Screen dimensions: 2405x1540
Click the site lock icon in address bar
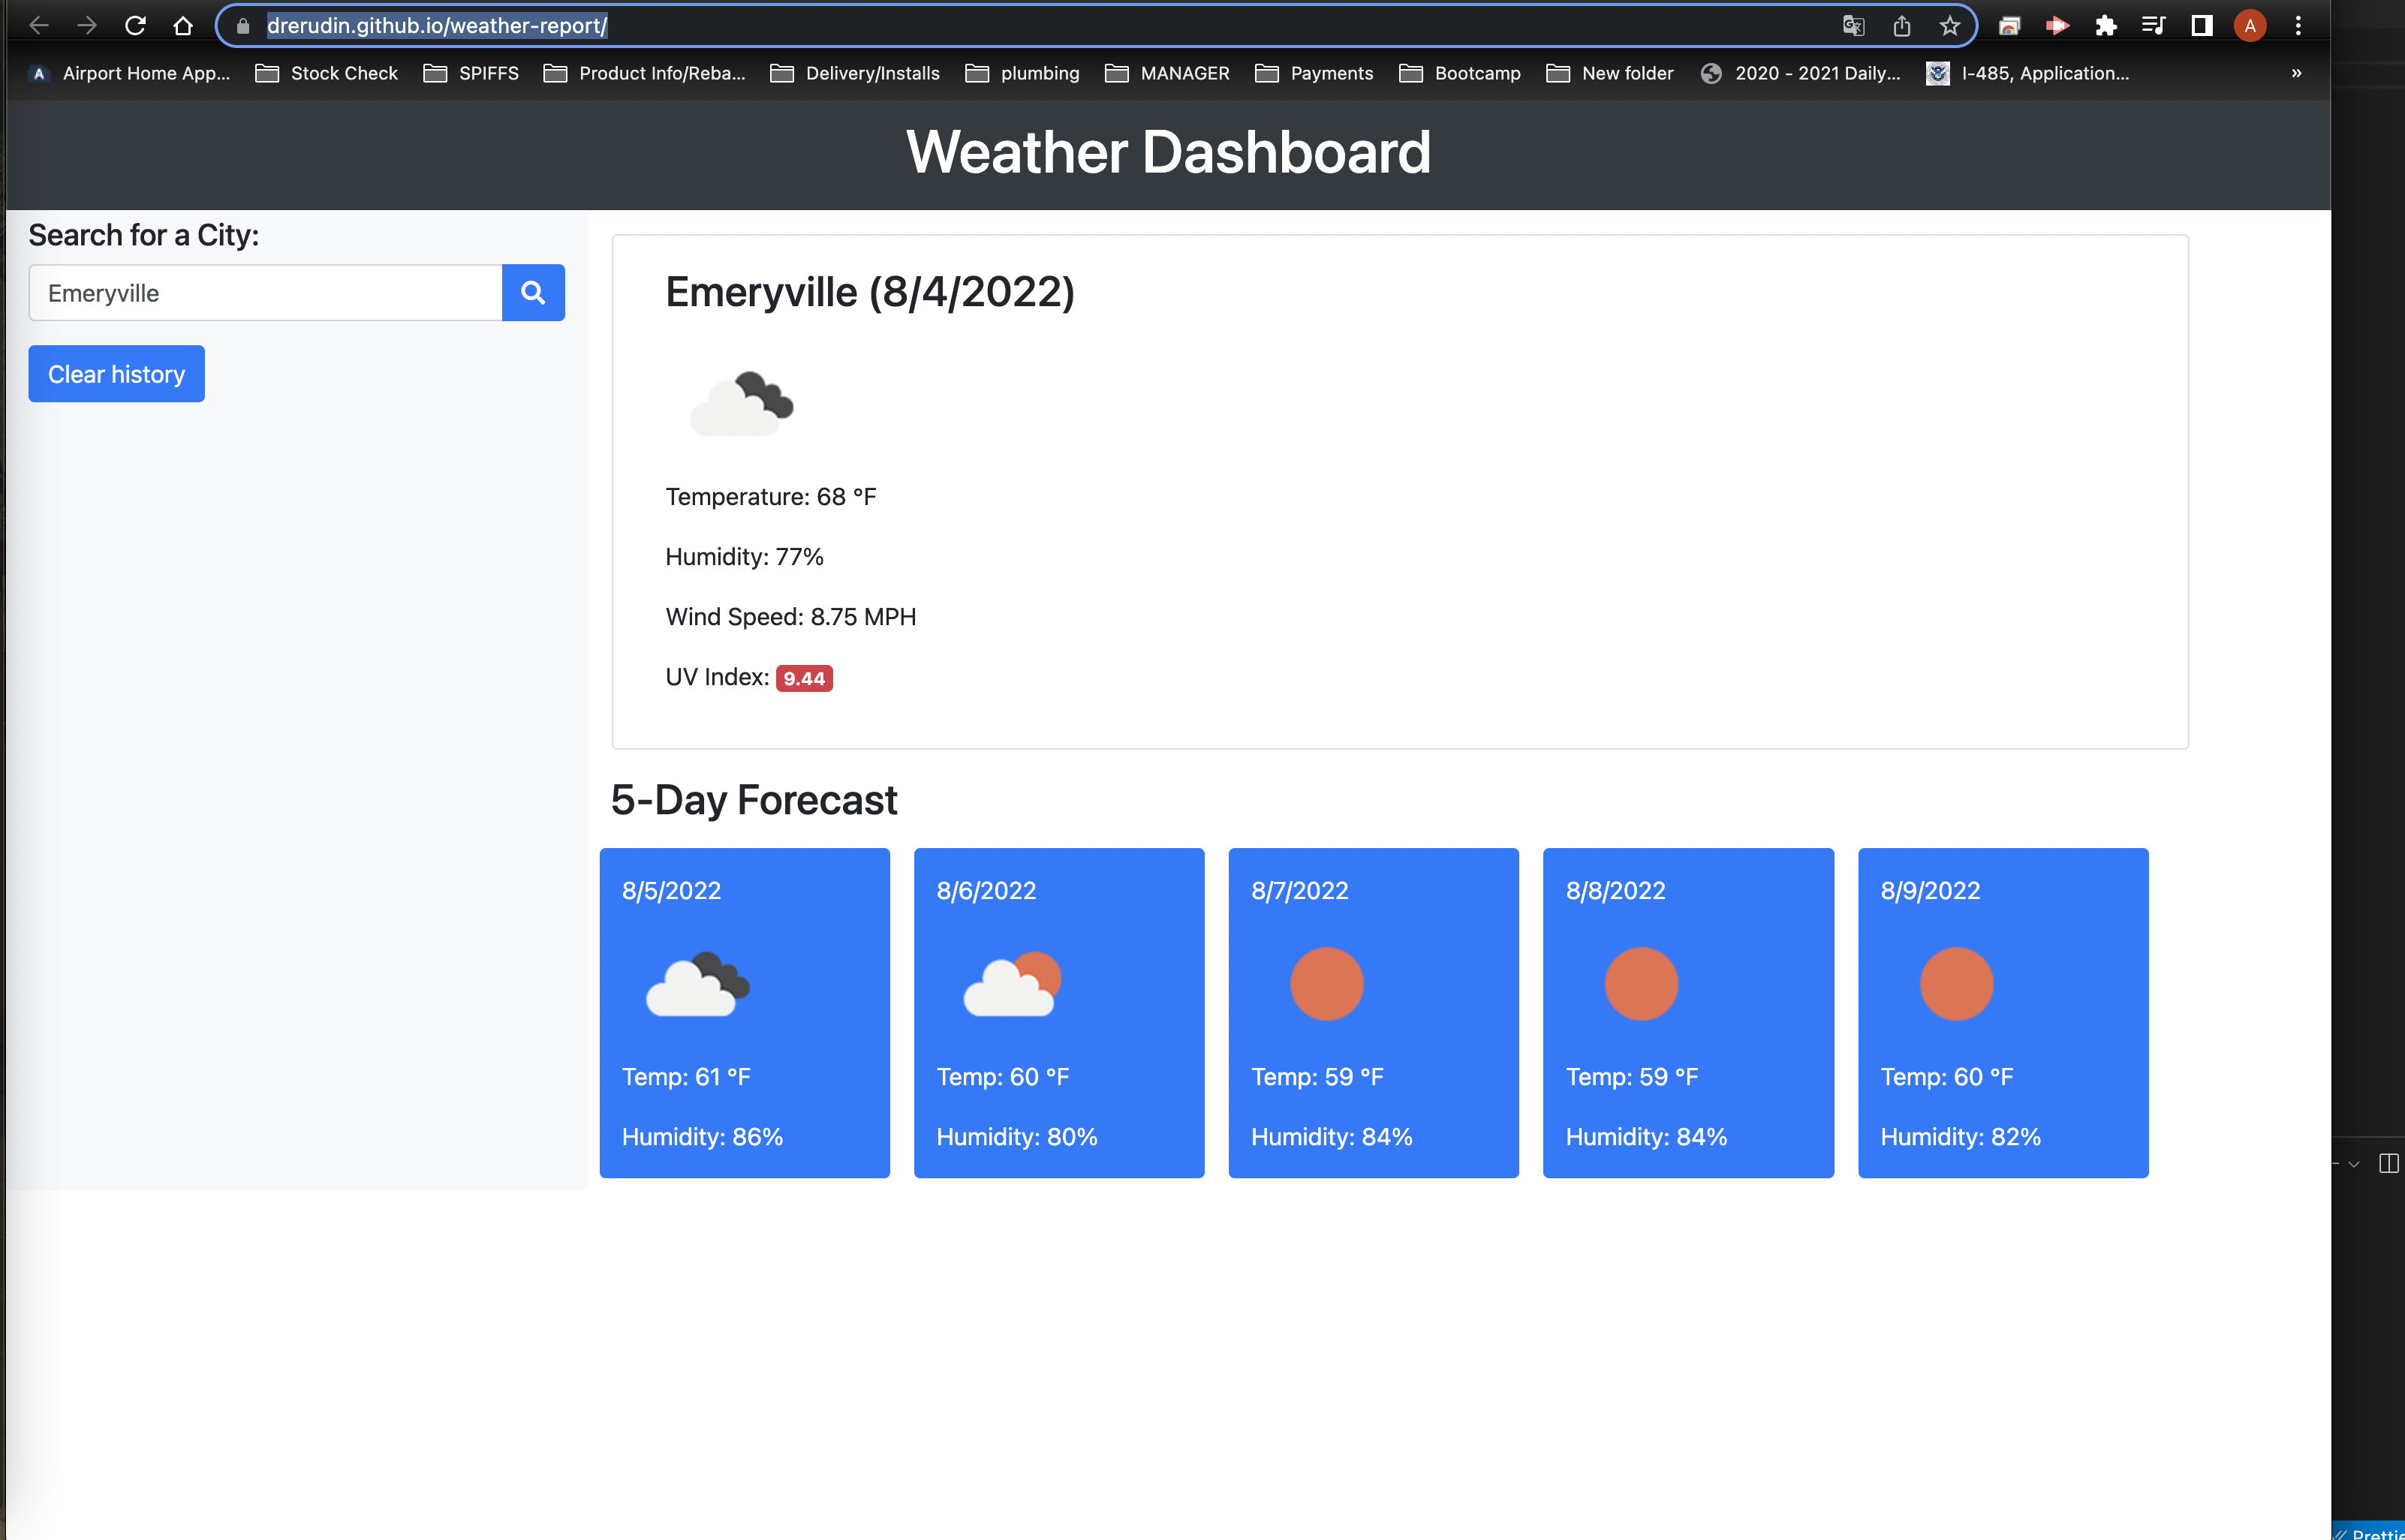(x=242, y=26)
